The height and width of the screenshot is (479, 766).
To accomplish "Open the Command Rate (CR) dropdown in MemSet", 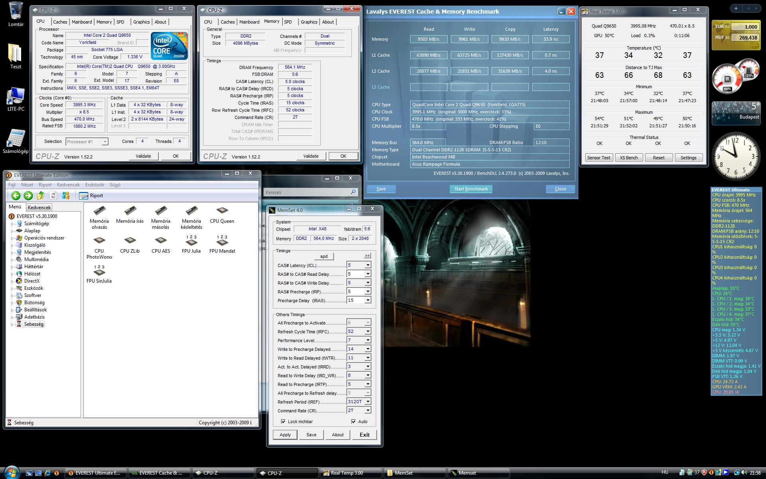I will pos(367,410).
